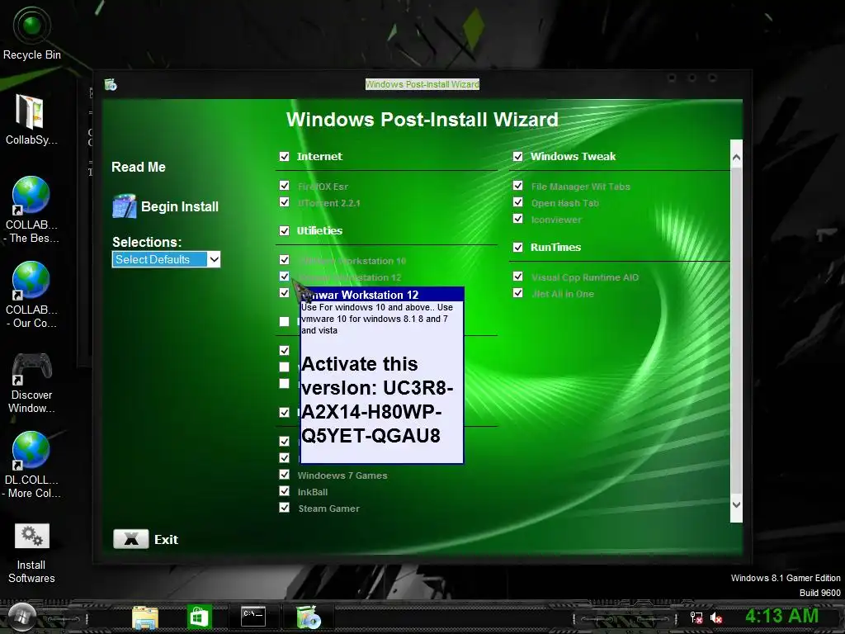Click the Windows Post-Install Wizard title bar text

click(422, 84)
